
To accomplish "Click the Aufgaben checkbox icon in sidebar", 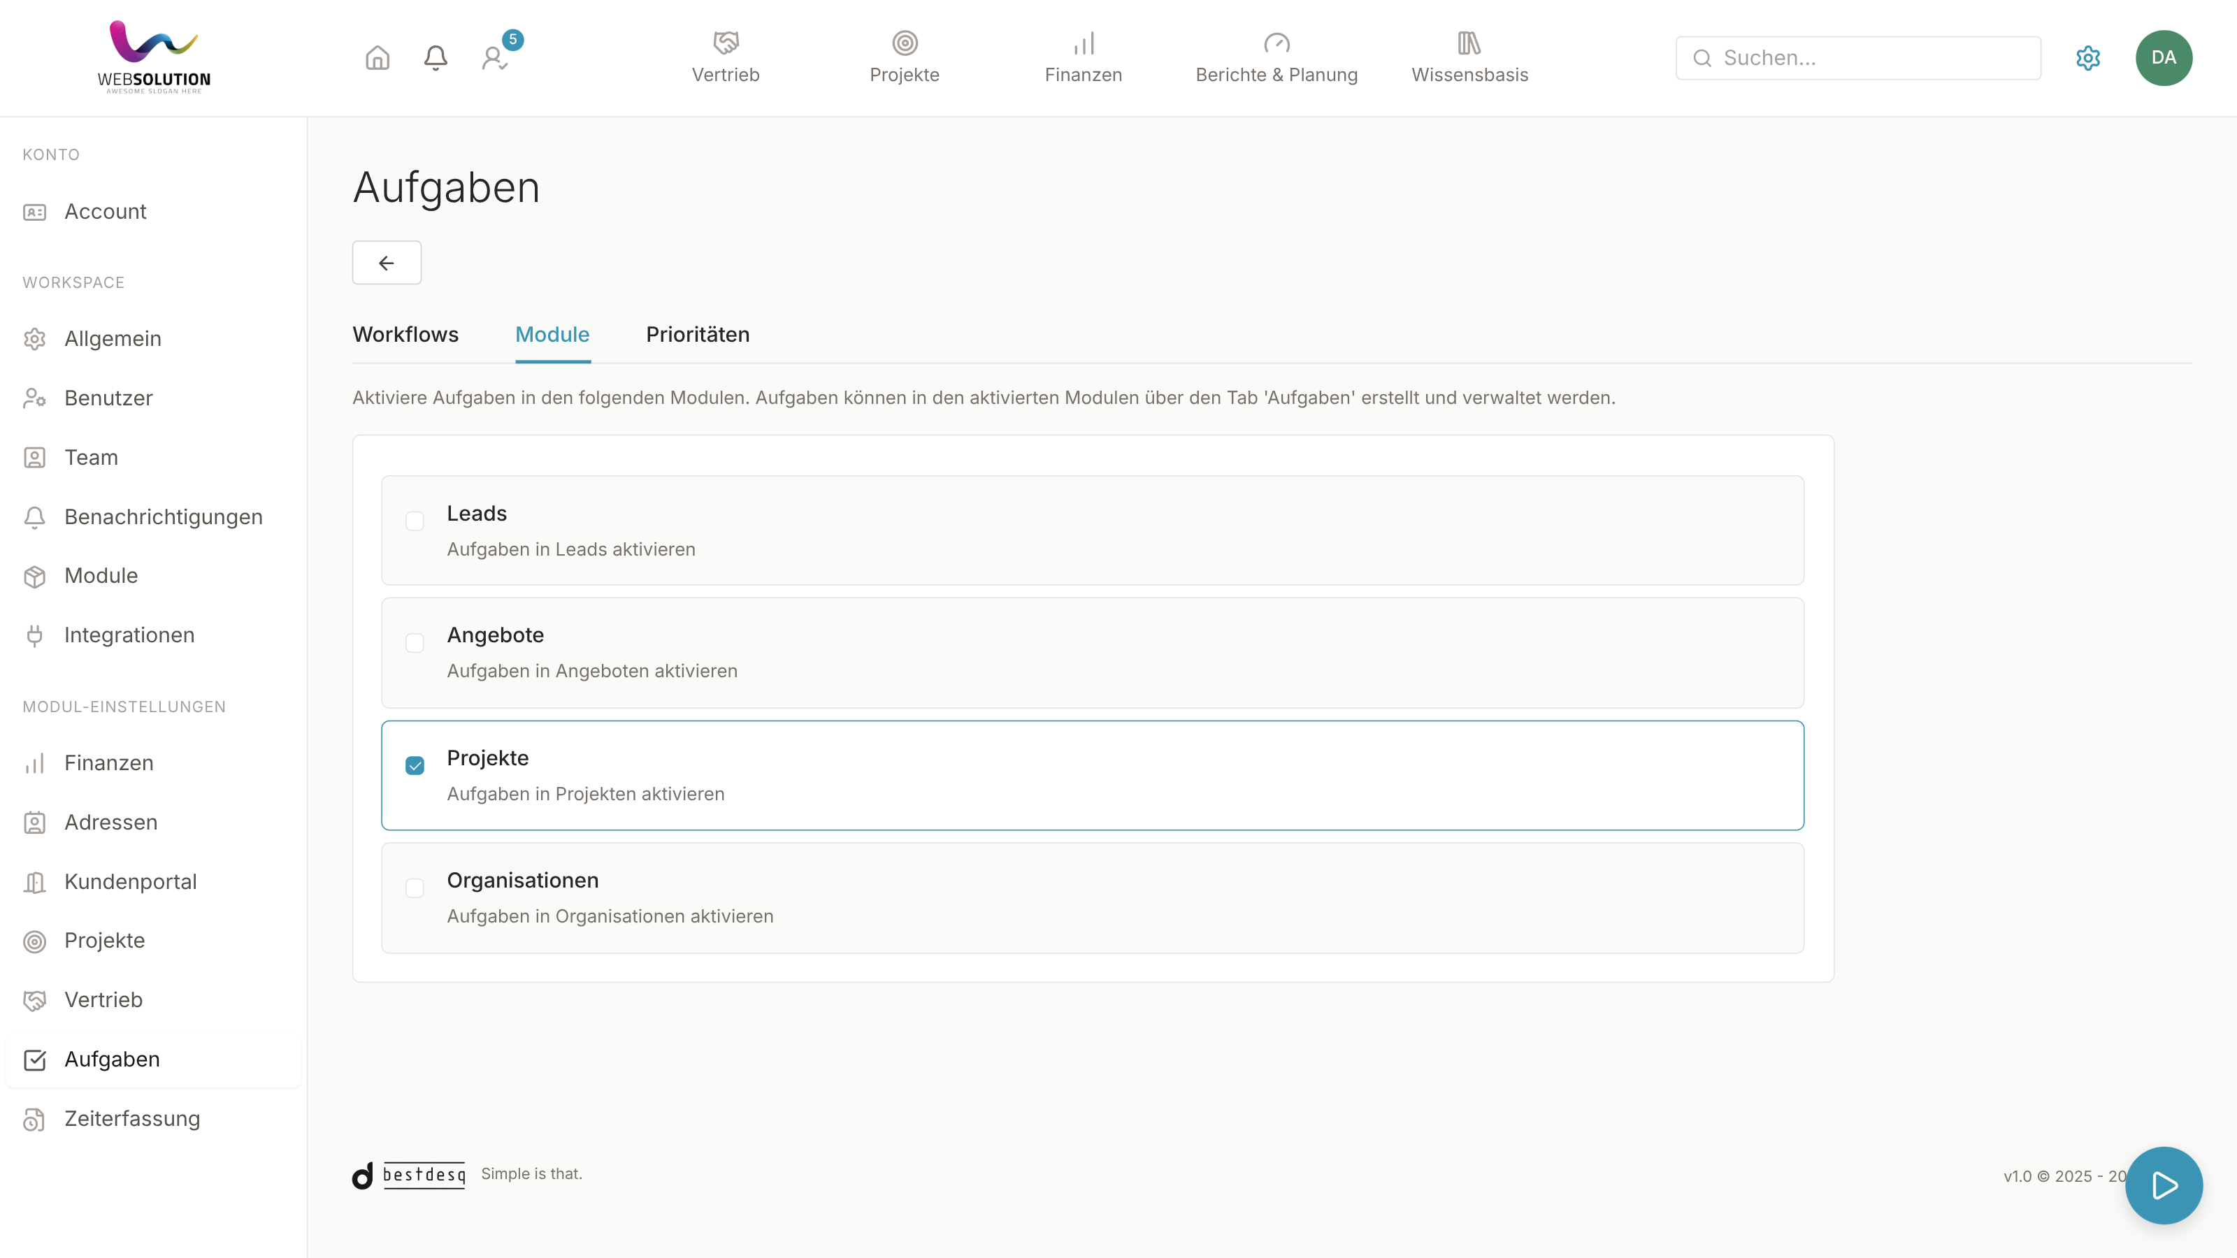I will click(x=35, y=1060).
